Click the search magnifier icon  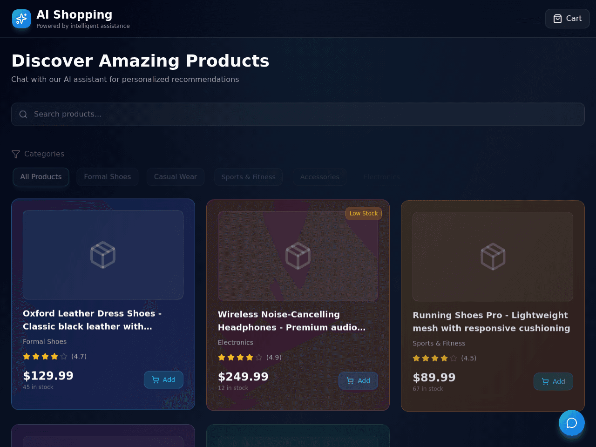23,114
